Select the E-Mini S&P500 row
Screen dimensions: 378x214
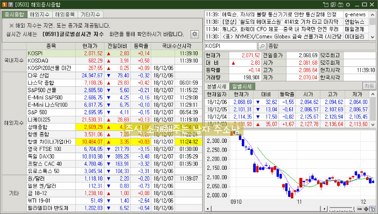pyautogui.click(x=114, y=98)
